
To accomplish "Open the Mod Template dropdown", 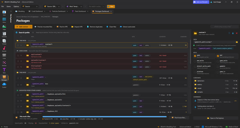I will tap(74, 6).
